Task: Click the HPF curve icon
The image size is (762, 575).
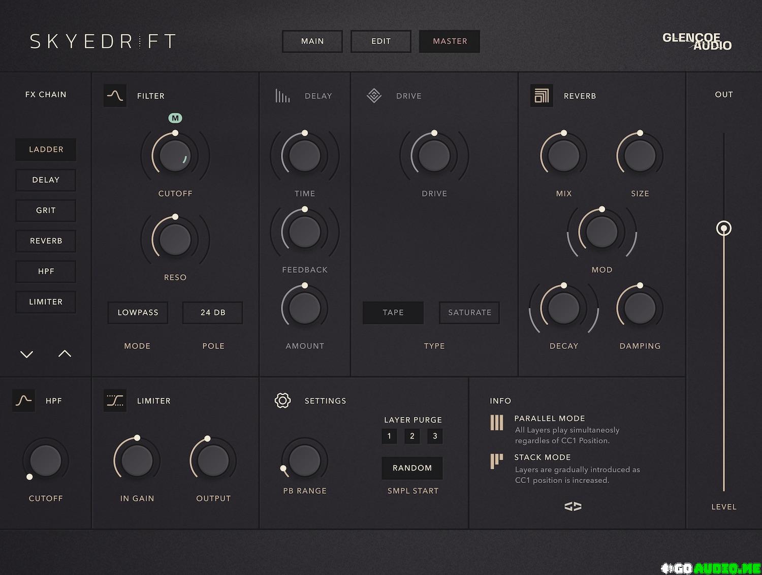Action: click(23, 400)
